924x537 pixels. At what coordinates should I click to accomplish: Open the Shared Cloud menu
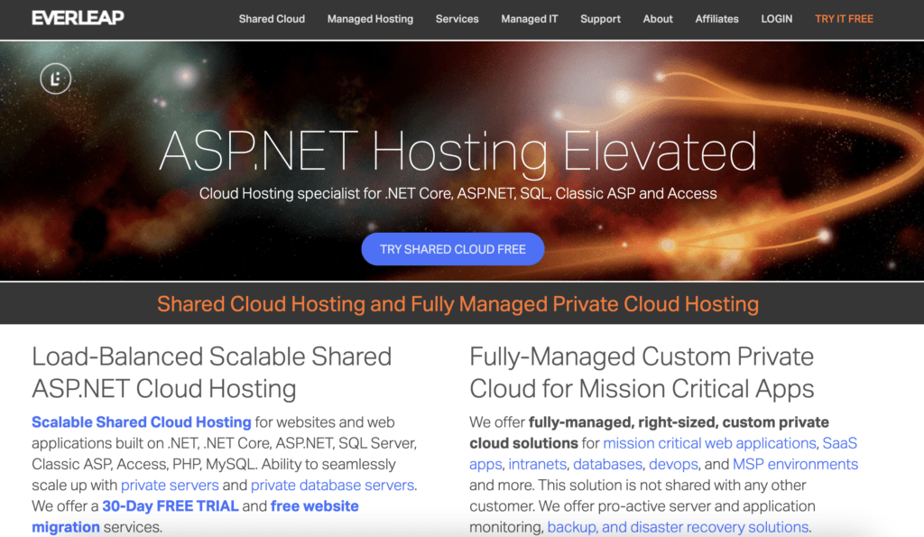coord(272,19)
